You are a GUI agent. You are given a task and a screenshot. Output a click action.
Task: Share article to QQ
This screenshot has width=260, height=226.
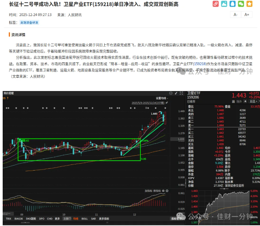[233, 4]
